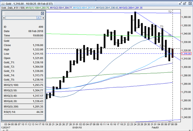Select the Date row showing 08 Feb 2018
The image size is (193, 131).
23,31
